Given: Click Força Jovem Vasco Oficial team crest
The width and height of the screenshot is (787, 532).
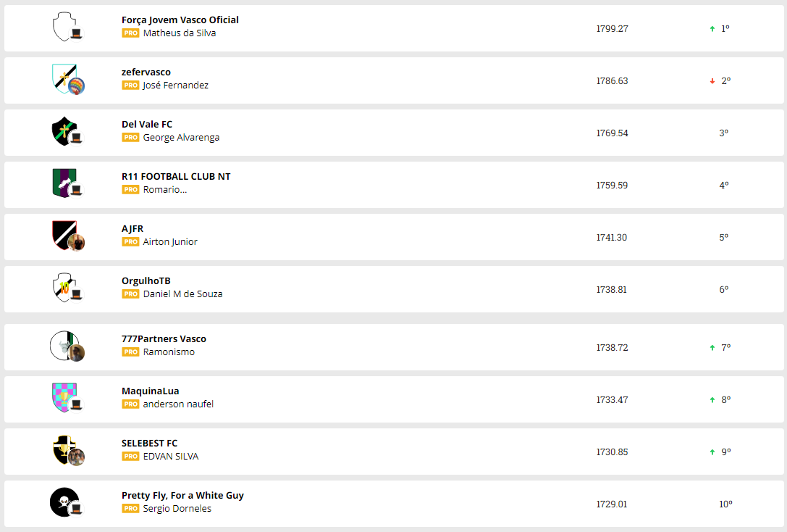Looking at the screenshot, I should [64, 26].
